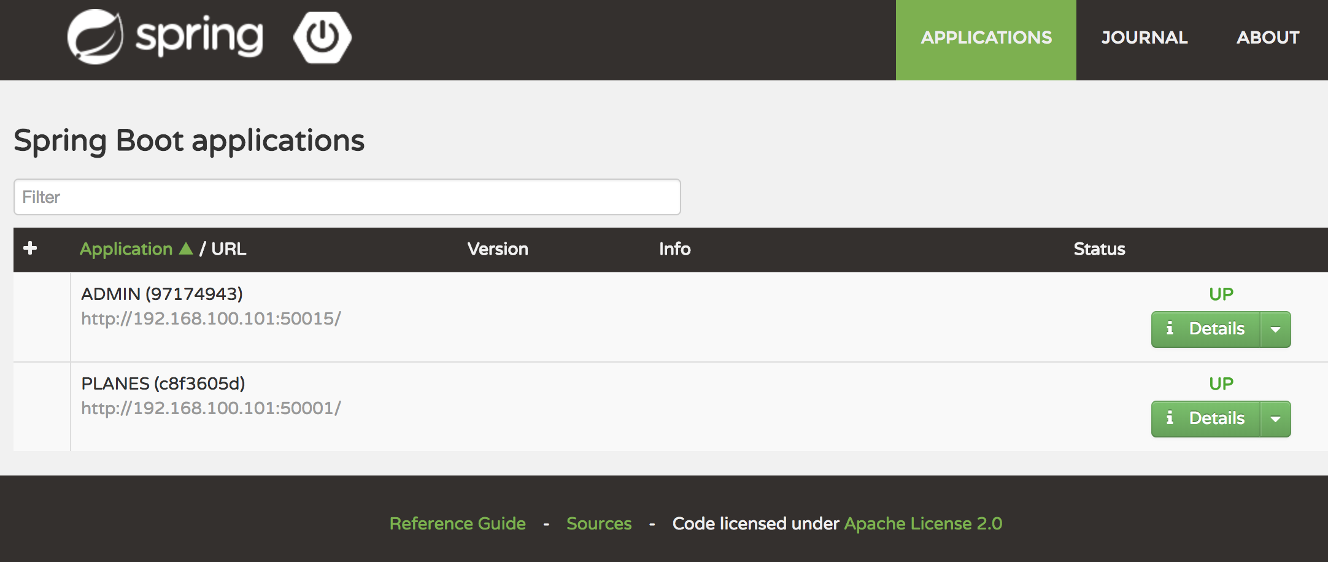Expand the dropdown arrow for ADMIN Details

pos(1276,329)
